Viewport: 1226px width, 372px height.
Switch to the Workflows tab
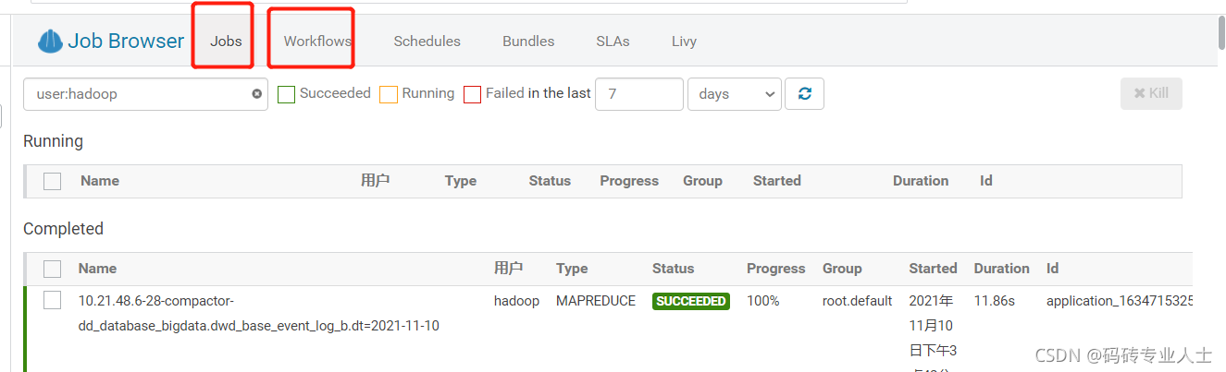(x=317, y=42)
